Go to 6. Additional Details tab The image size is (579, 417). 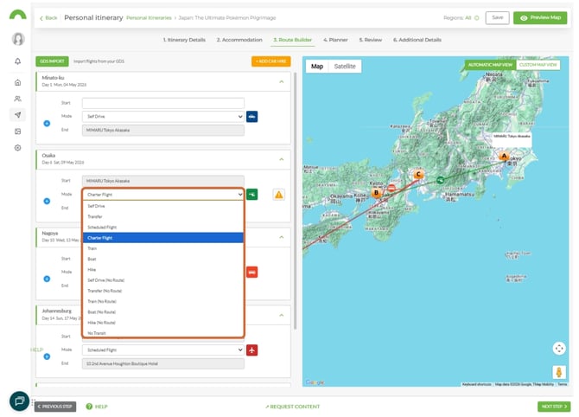point(417,40)
